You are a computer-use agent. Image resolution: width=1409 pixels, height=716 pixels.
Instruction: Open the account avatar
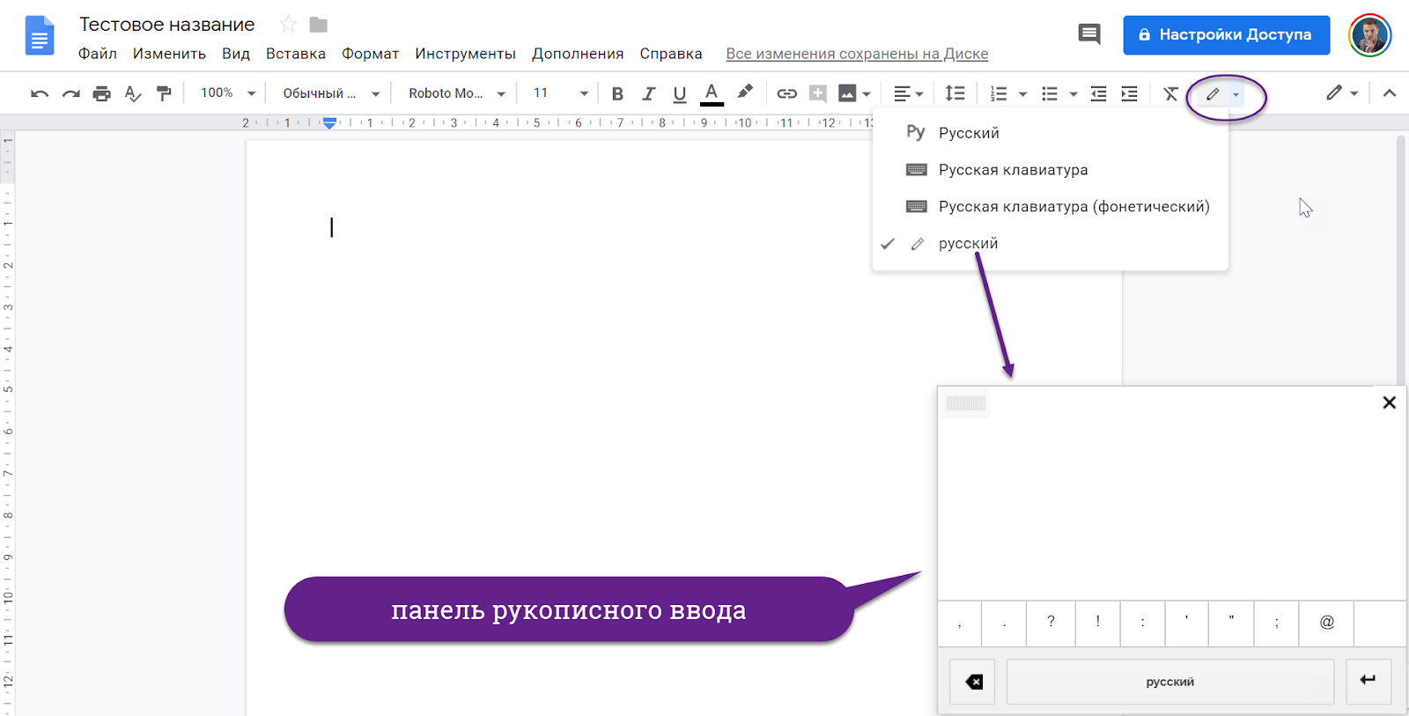[x=1369, y=35]
